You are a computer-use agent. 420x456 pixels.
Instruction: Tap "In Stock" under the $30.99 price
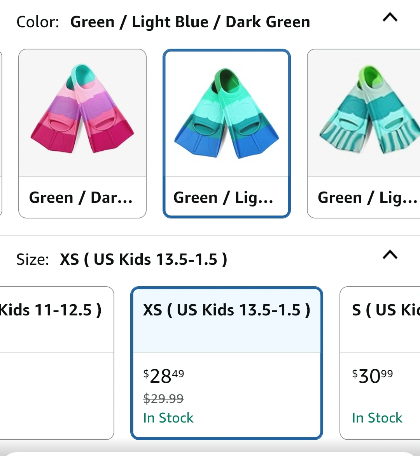pos(377,418)
